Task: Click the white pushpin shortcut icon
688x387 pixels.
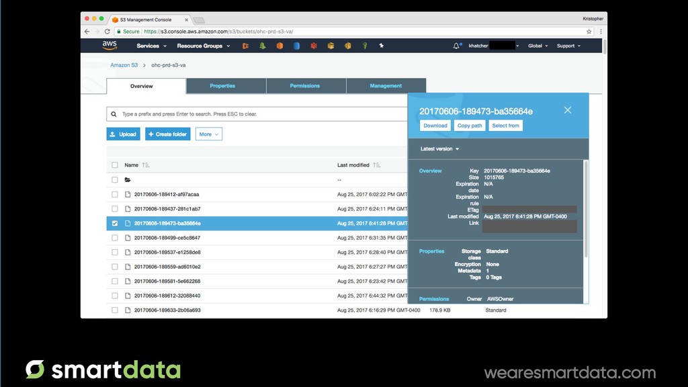Action: pos(382,45)
